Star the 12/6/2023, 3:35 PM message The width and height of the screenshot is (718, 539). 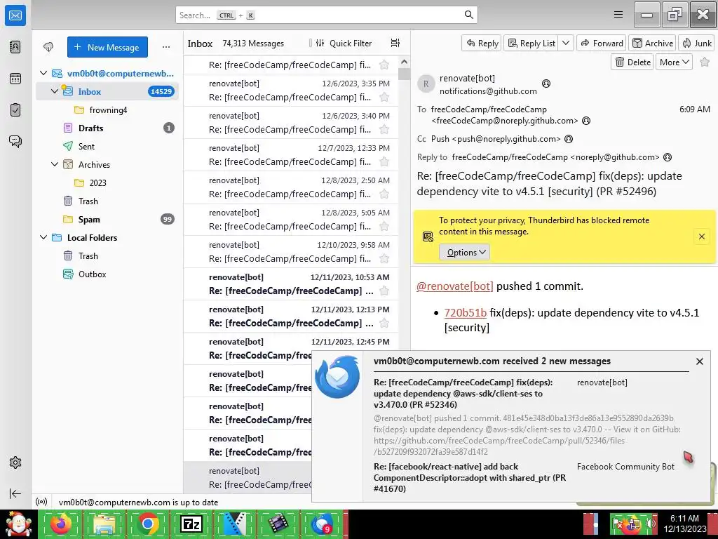click(384, 97)
